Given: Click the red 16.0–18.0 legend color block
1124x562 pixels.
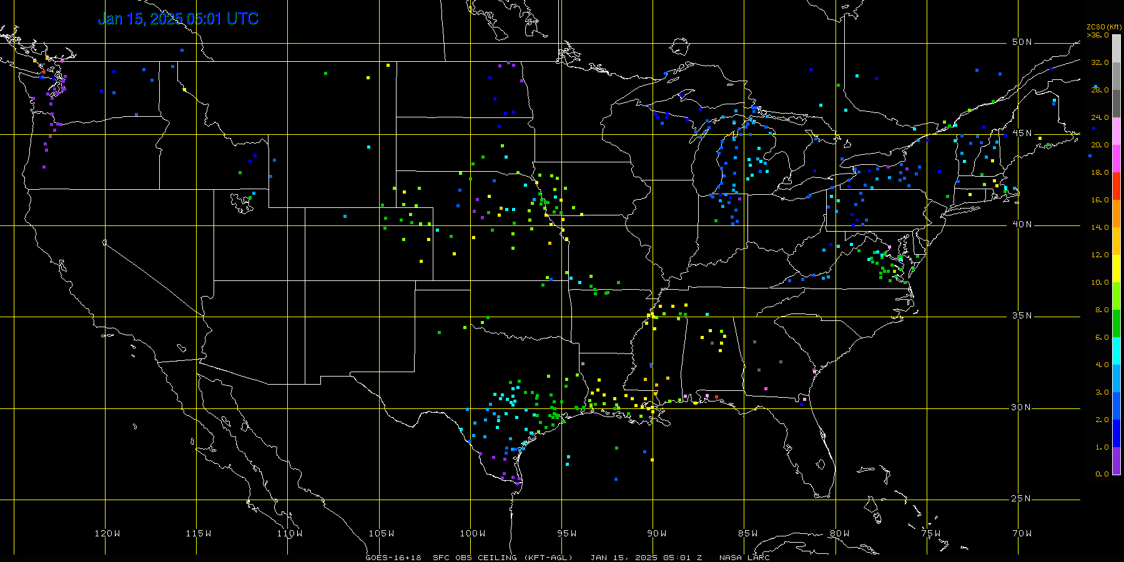Looking at the screenshot, I should tap(1117, 186).
